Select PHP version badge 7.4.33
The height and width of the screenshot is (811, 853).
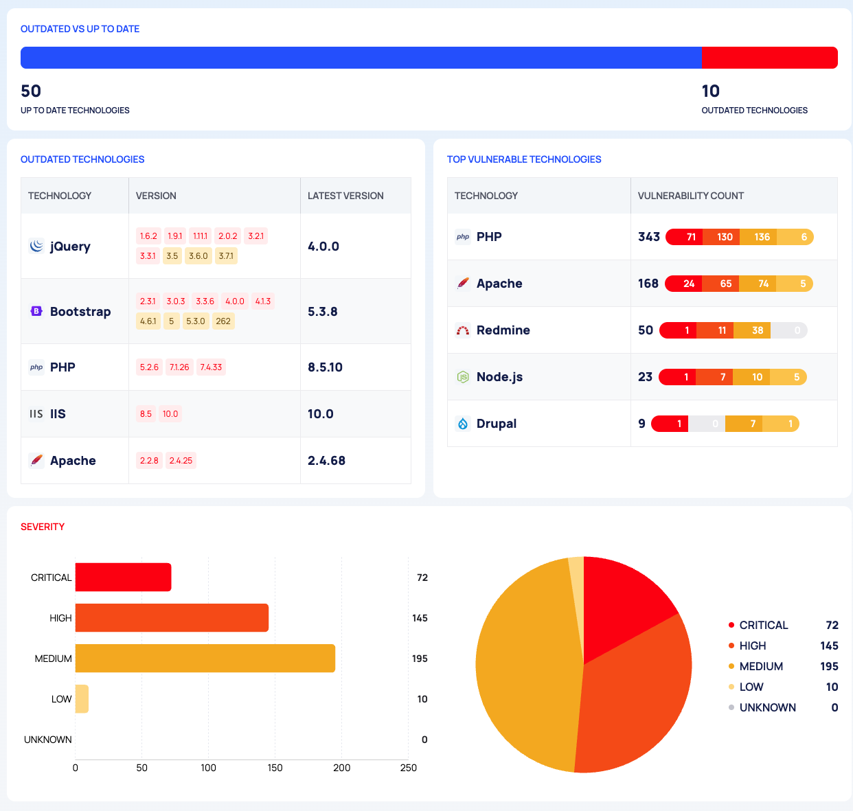pyautogui.click(x=211, y=367)
